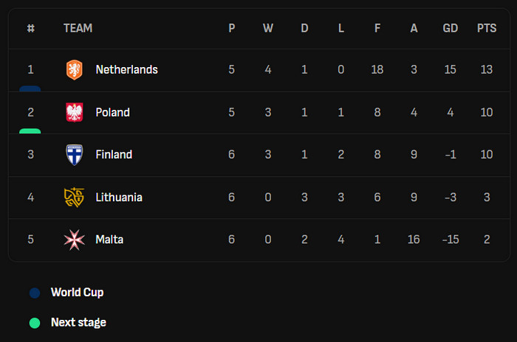Viewport: 517px width, 342px height.
Task: Select the Lithuania team name
Action: [119, 198]
